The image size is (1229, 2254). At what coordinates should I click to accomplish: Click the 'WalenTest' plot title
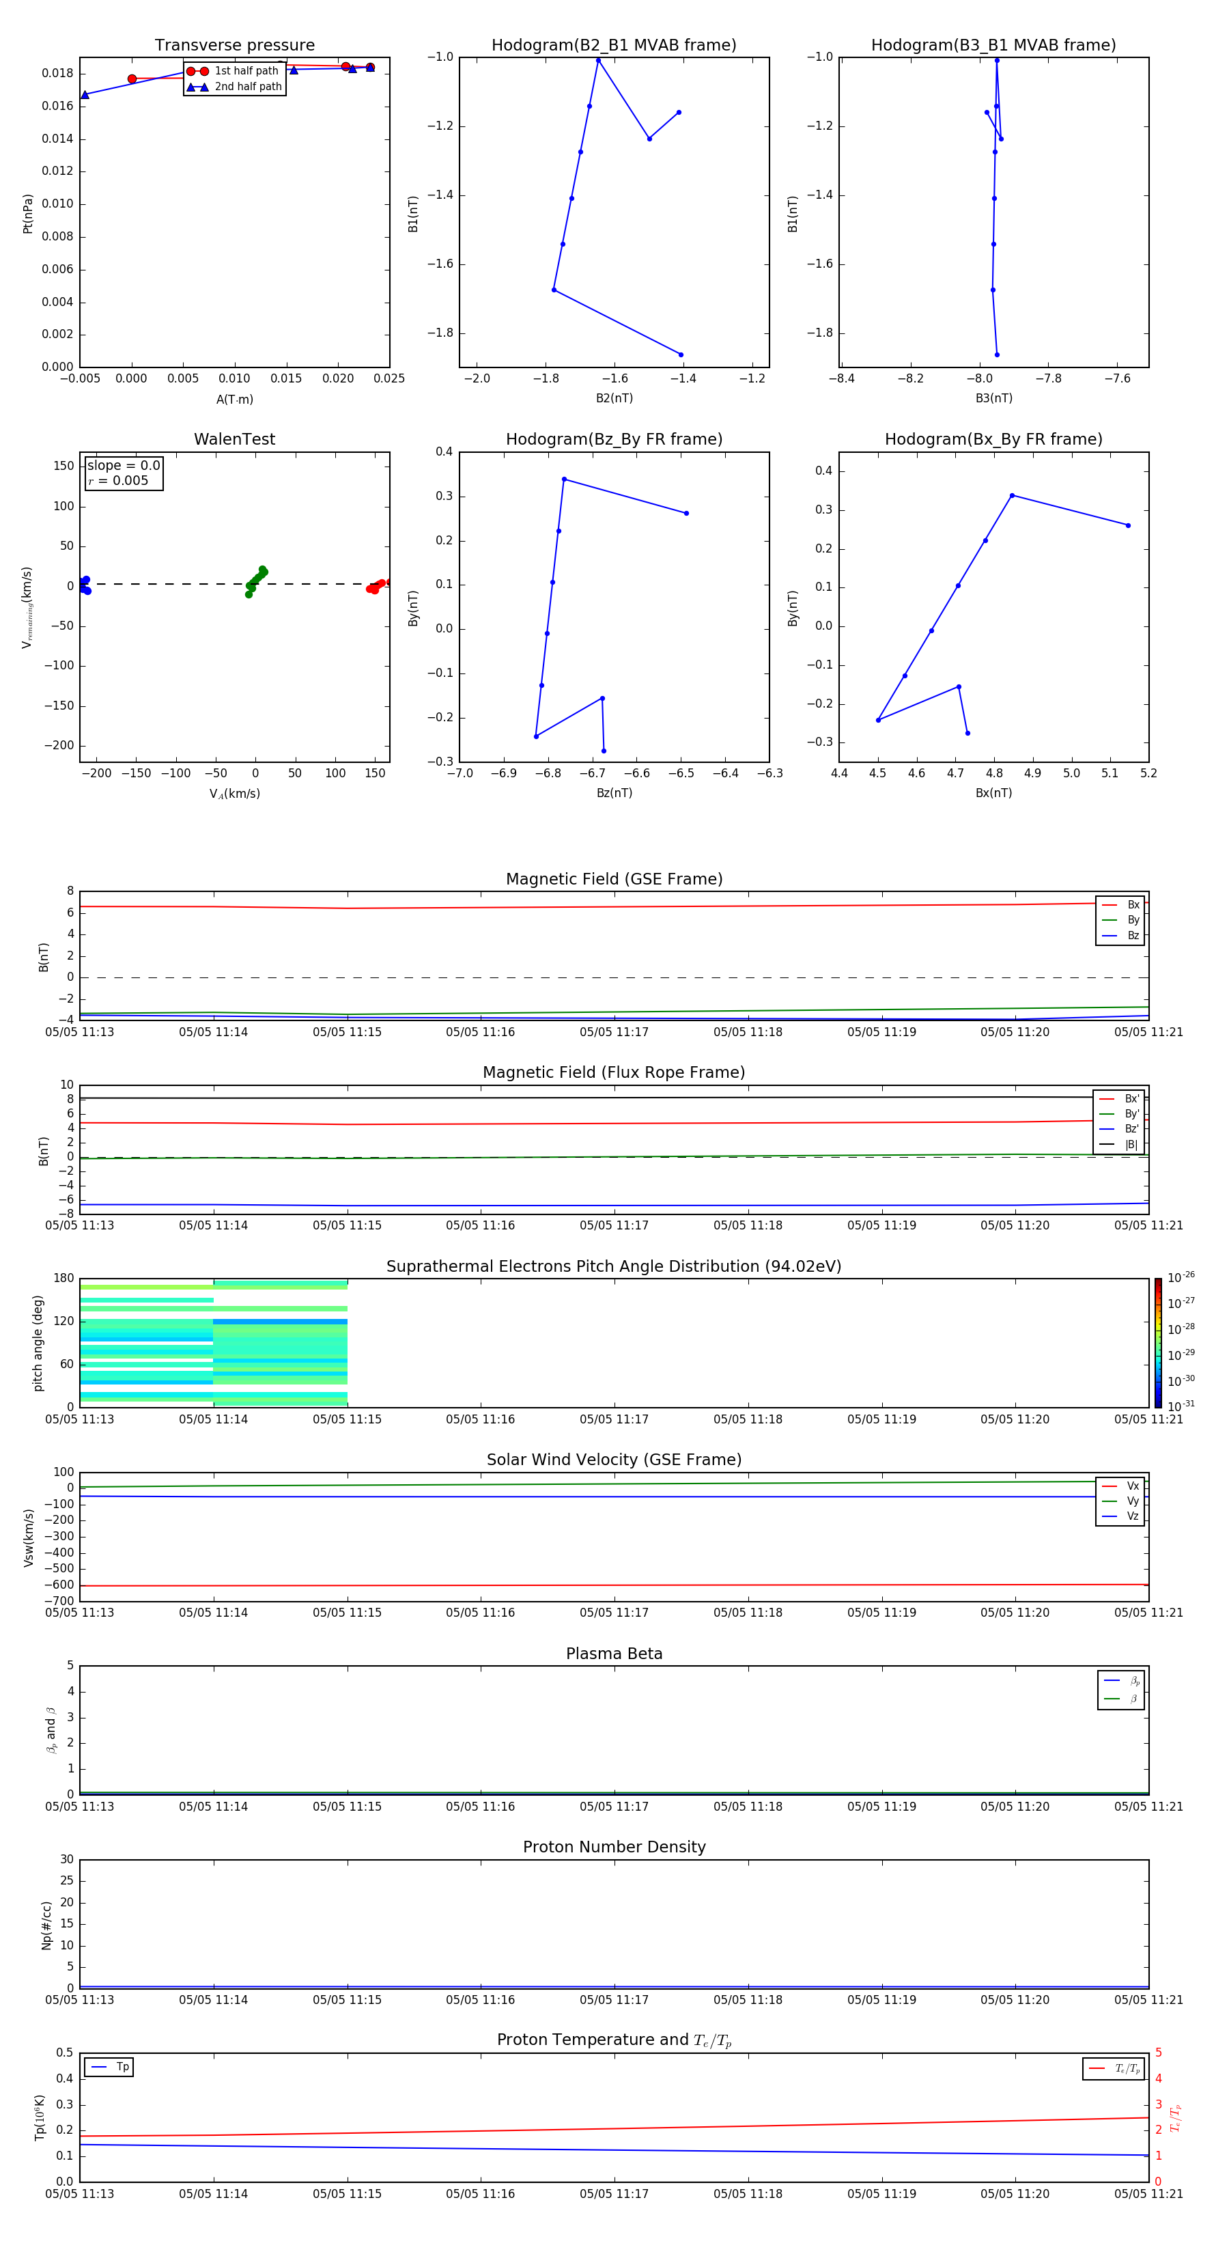pyautogui.click(x=234, y=439)
